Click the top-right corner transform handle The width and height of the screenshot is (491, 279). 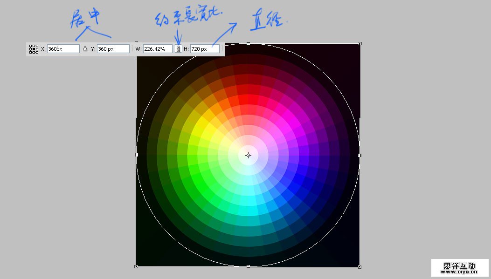pos(360,44)
